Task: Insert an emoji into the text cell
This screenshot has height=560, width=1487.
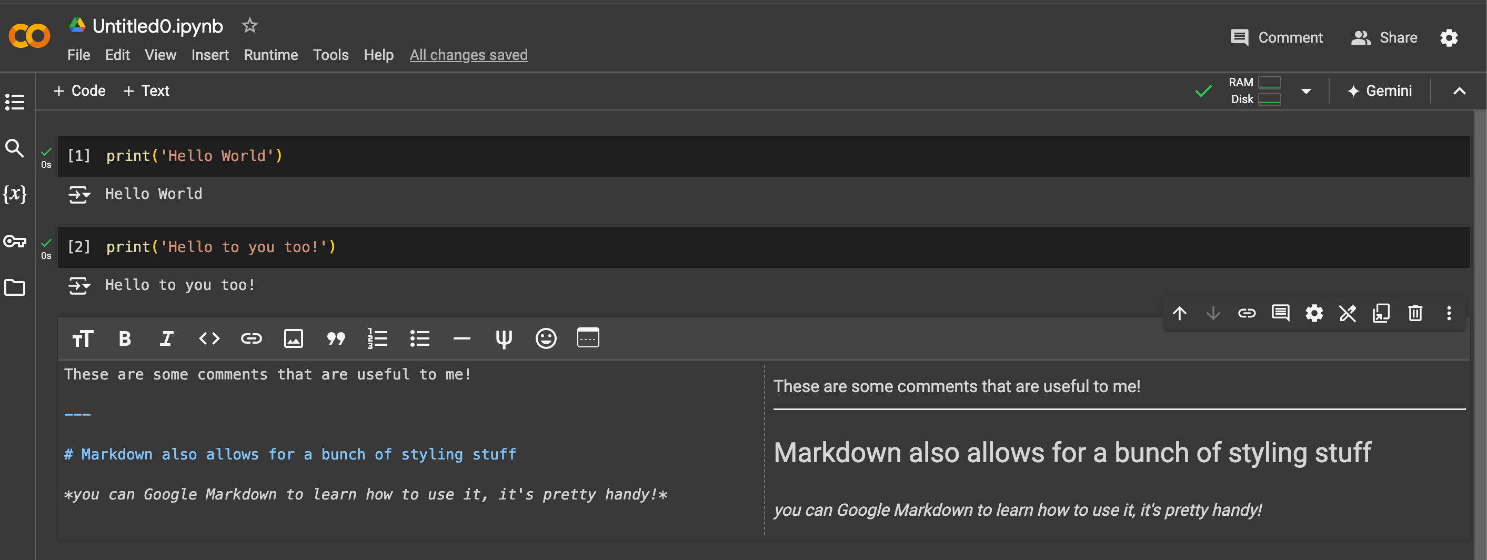Action: pos(546,338)
